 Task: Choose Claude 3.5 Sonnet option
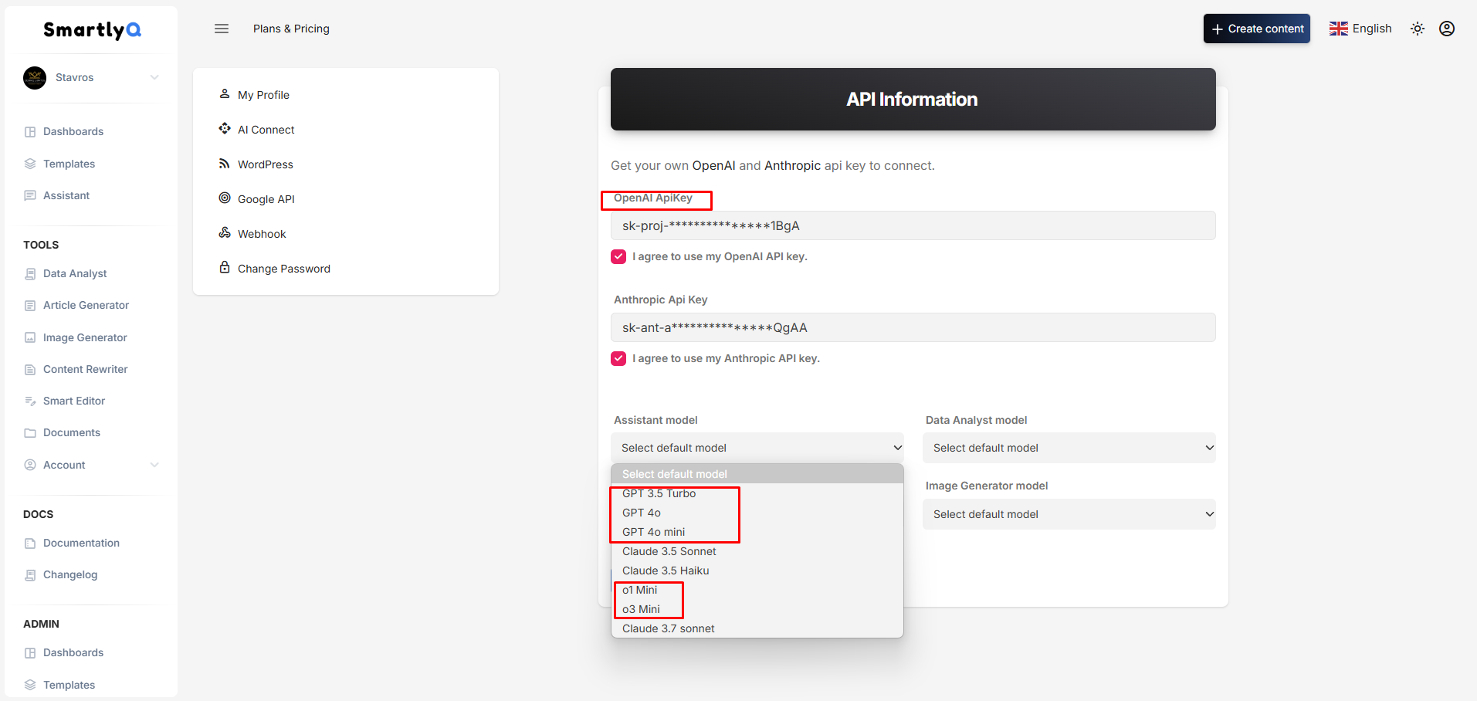click(757, 551)
